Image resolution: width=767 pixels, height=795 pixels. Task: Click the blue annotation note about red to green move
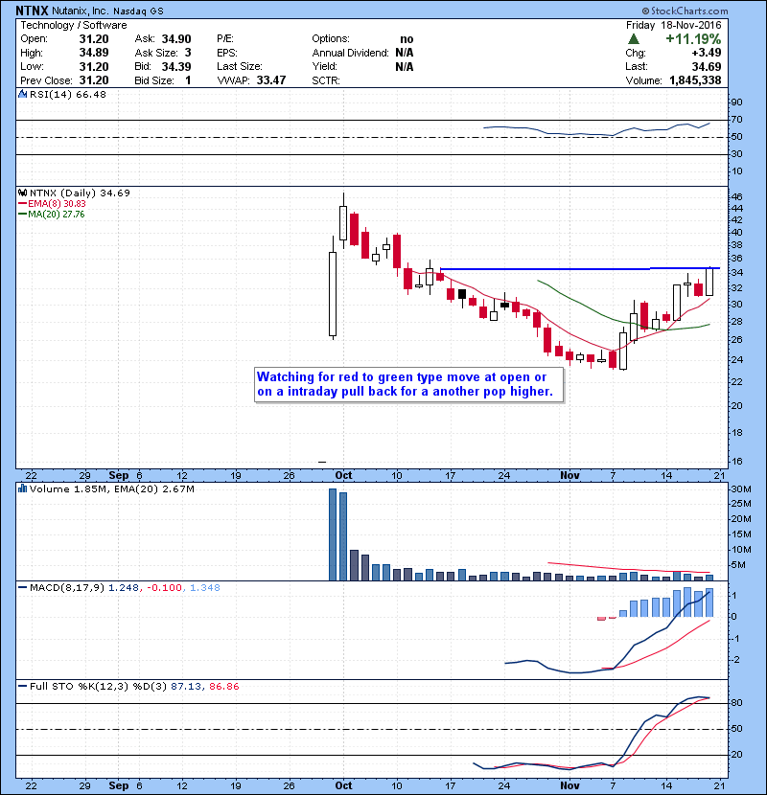pos(408,384)
